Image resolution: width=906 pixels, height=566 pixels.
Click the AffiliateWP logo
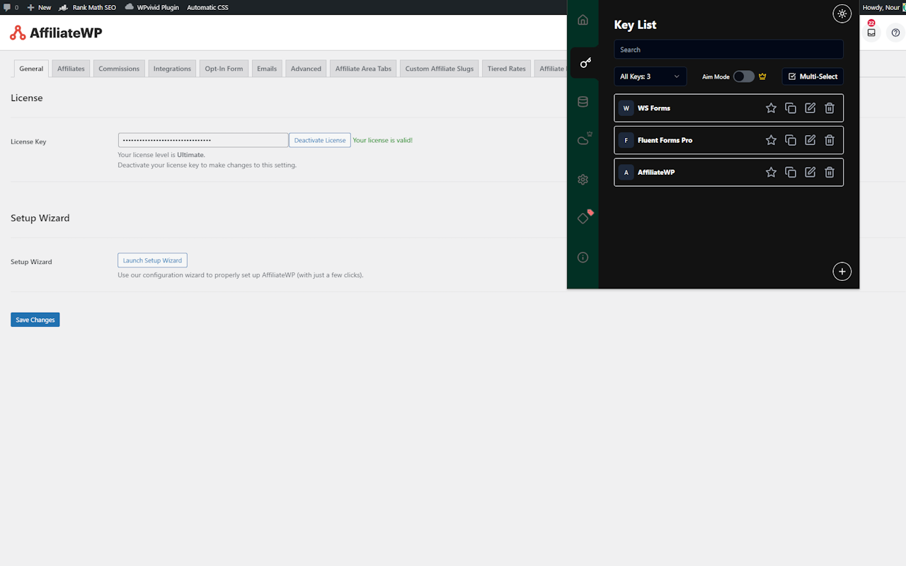pos(56,33)
